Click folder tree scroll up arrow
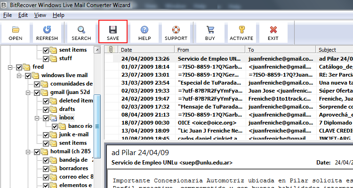Viewport: 353px width, 188px height. 97,50
